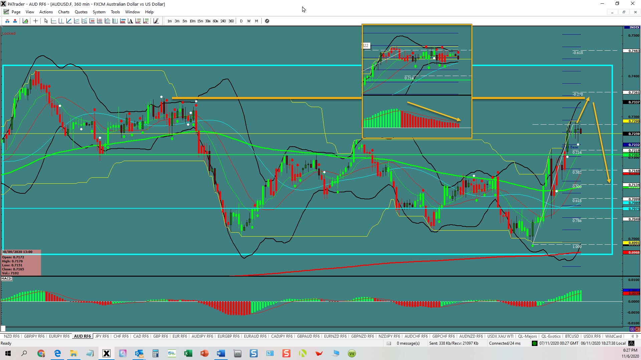Switch to the EURJPY RF6 page tab

(59, 336)
